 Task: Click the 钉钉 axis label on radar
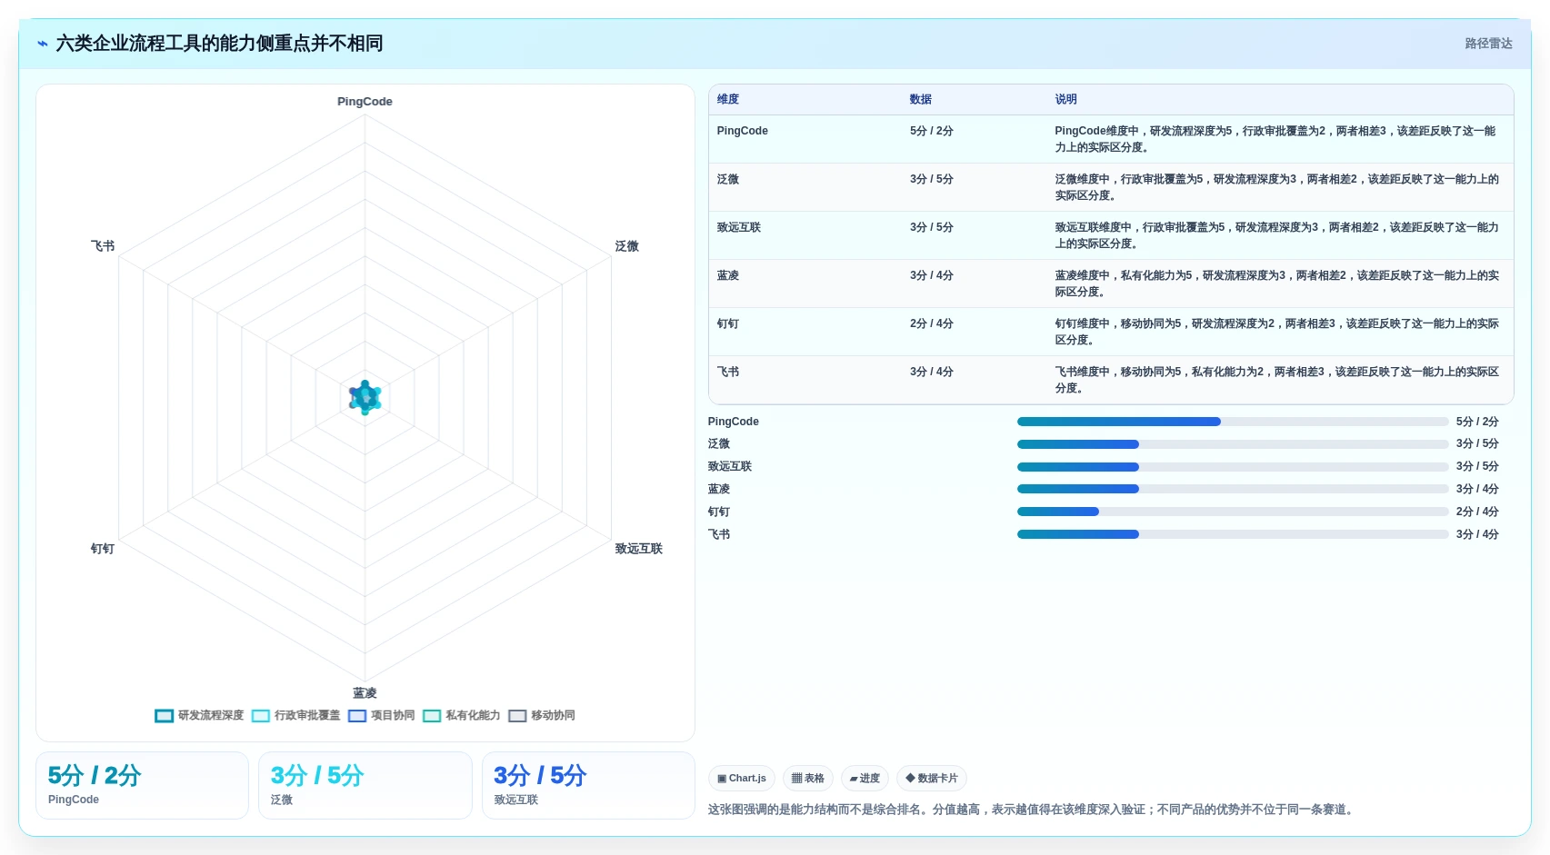pos(103,549)
